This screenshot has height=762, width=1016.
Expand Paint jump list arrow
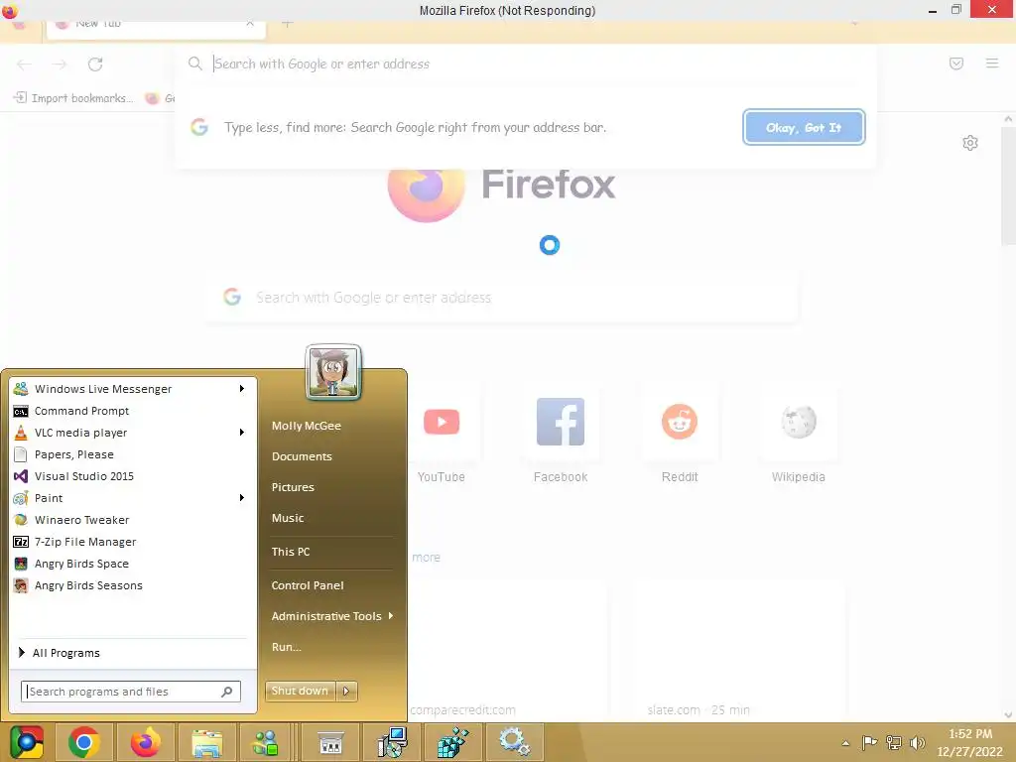pyautogui.click(x=242, y=498)
